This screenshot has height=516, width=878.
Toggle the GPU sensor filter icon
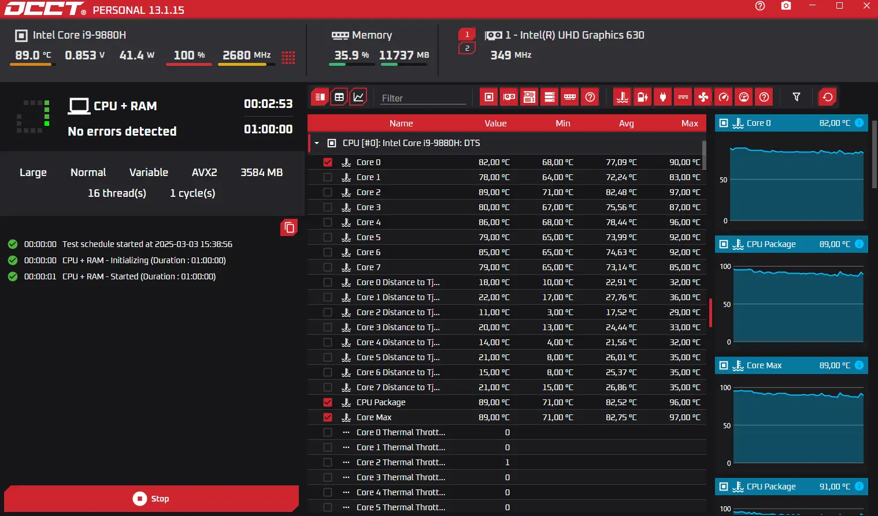point(509,97)
